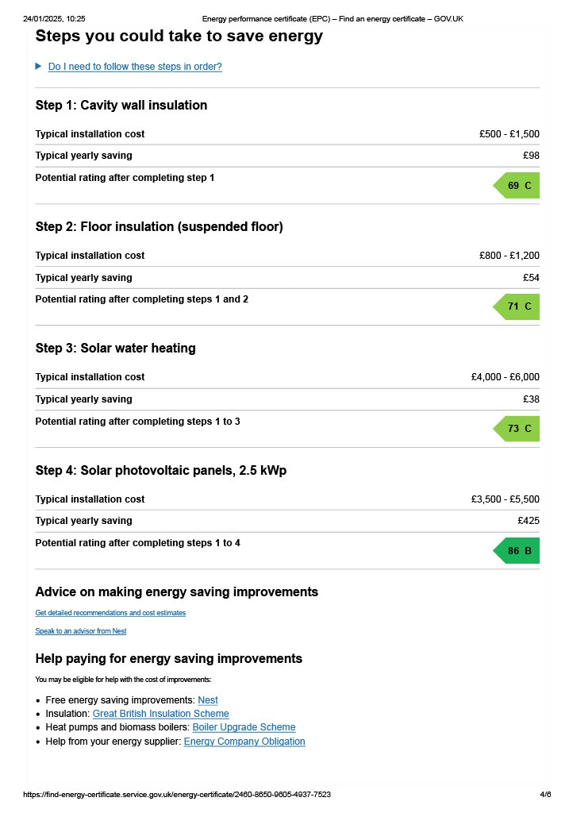Click 'Advice on making energy saving improvements' heading

tap(177, 592)
